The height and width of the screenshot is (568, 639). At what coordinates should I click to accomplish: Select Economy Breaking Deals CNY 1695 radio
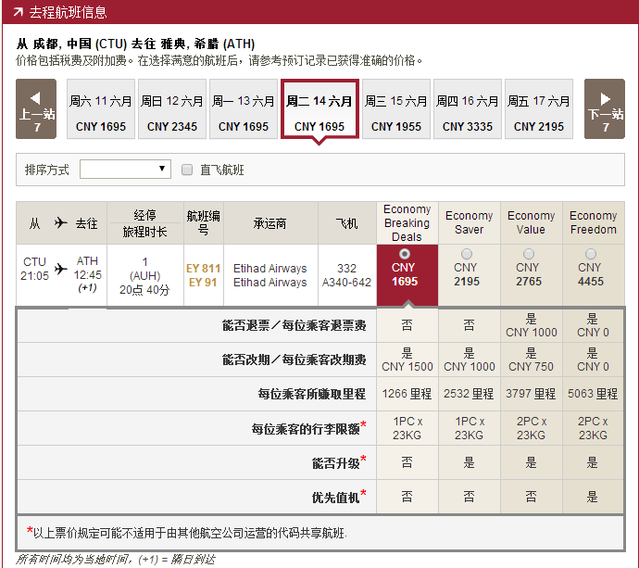click(405, 254)
